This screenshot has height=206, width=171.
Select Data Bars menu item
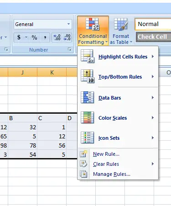pos(118,98)
